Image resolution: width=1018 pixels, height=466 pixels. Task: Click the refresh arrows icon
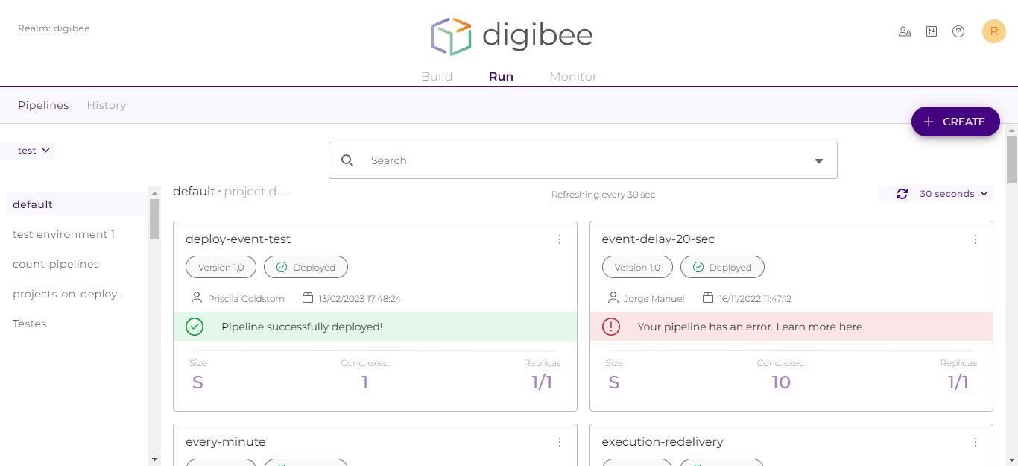[902, 194]
